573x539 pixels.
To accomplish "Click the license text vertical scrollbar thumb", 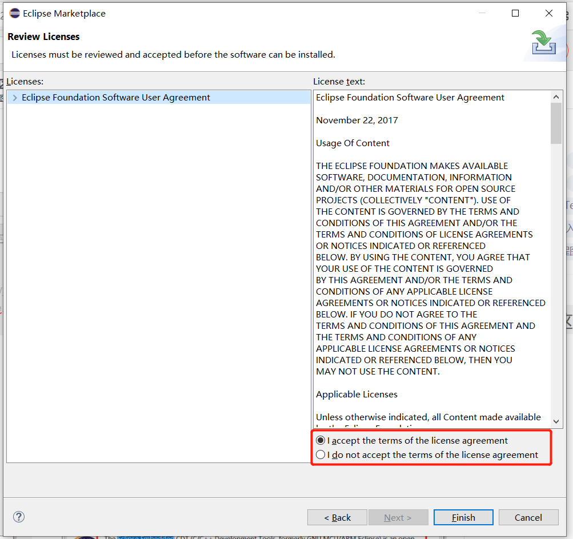I will (x=556, y=123).
